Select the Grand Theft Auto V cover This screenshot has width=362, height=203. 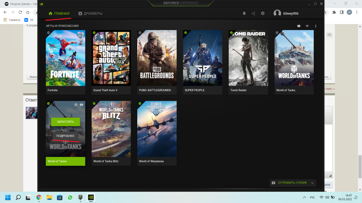pyautogui.click(x=111, y=58)
